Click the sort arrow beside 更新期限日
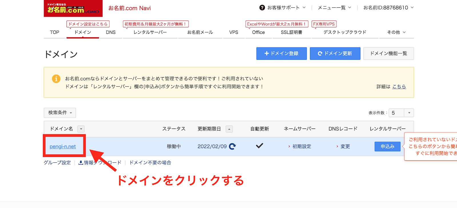Image resolution: width=457 pixels, height=208 pixels. (x=229, y=129)
